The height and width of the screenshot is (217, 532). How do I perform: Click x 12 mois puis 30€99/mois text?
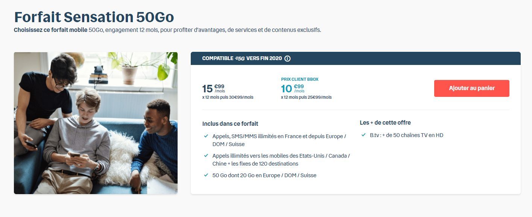pos(228,97)
